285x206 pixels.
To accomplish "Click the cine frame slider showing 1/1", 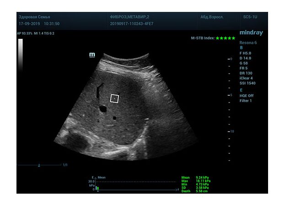I will pos(40,165).
